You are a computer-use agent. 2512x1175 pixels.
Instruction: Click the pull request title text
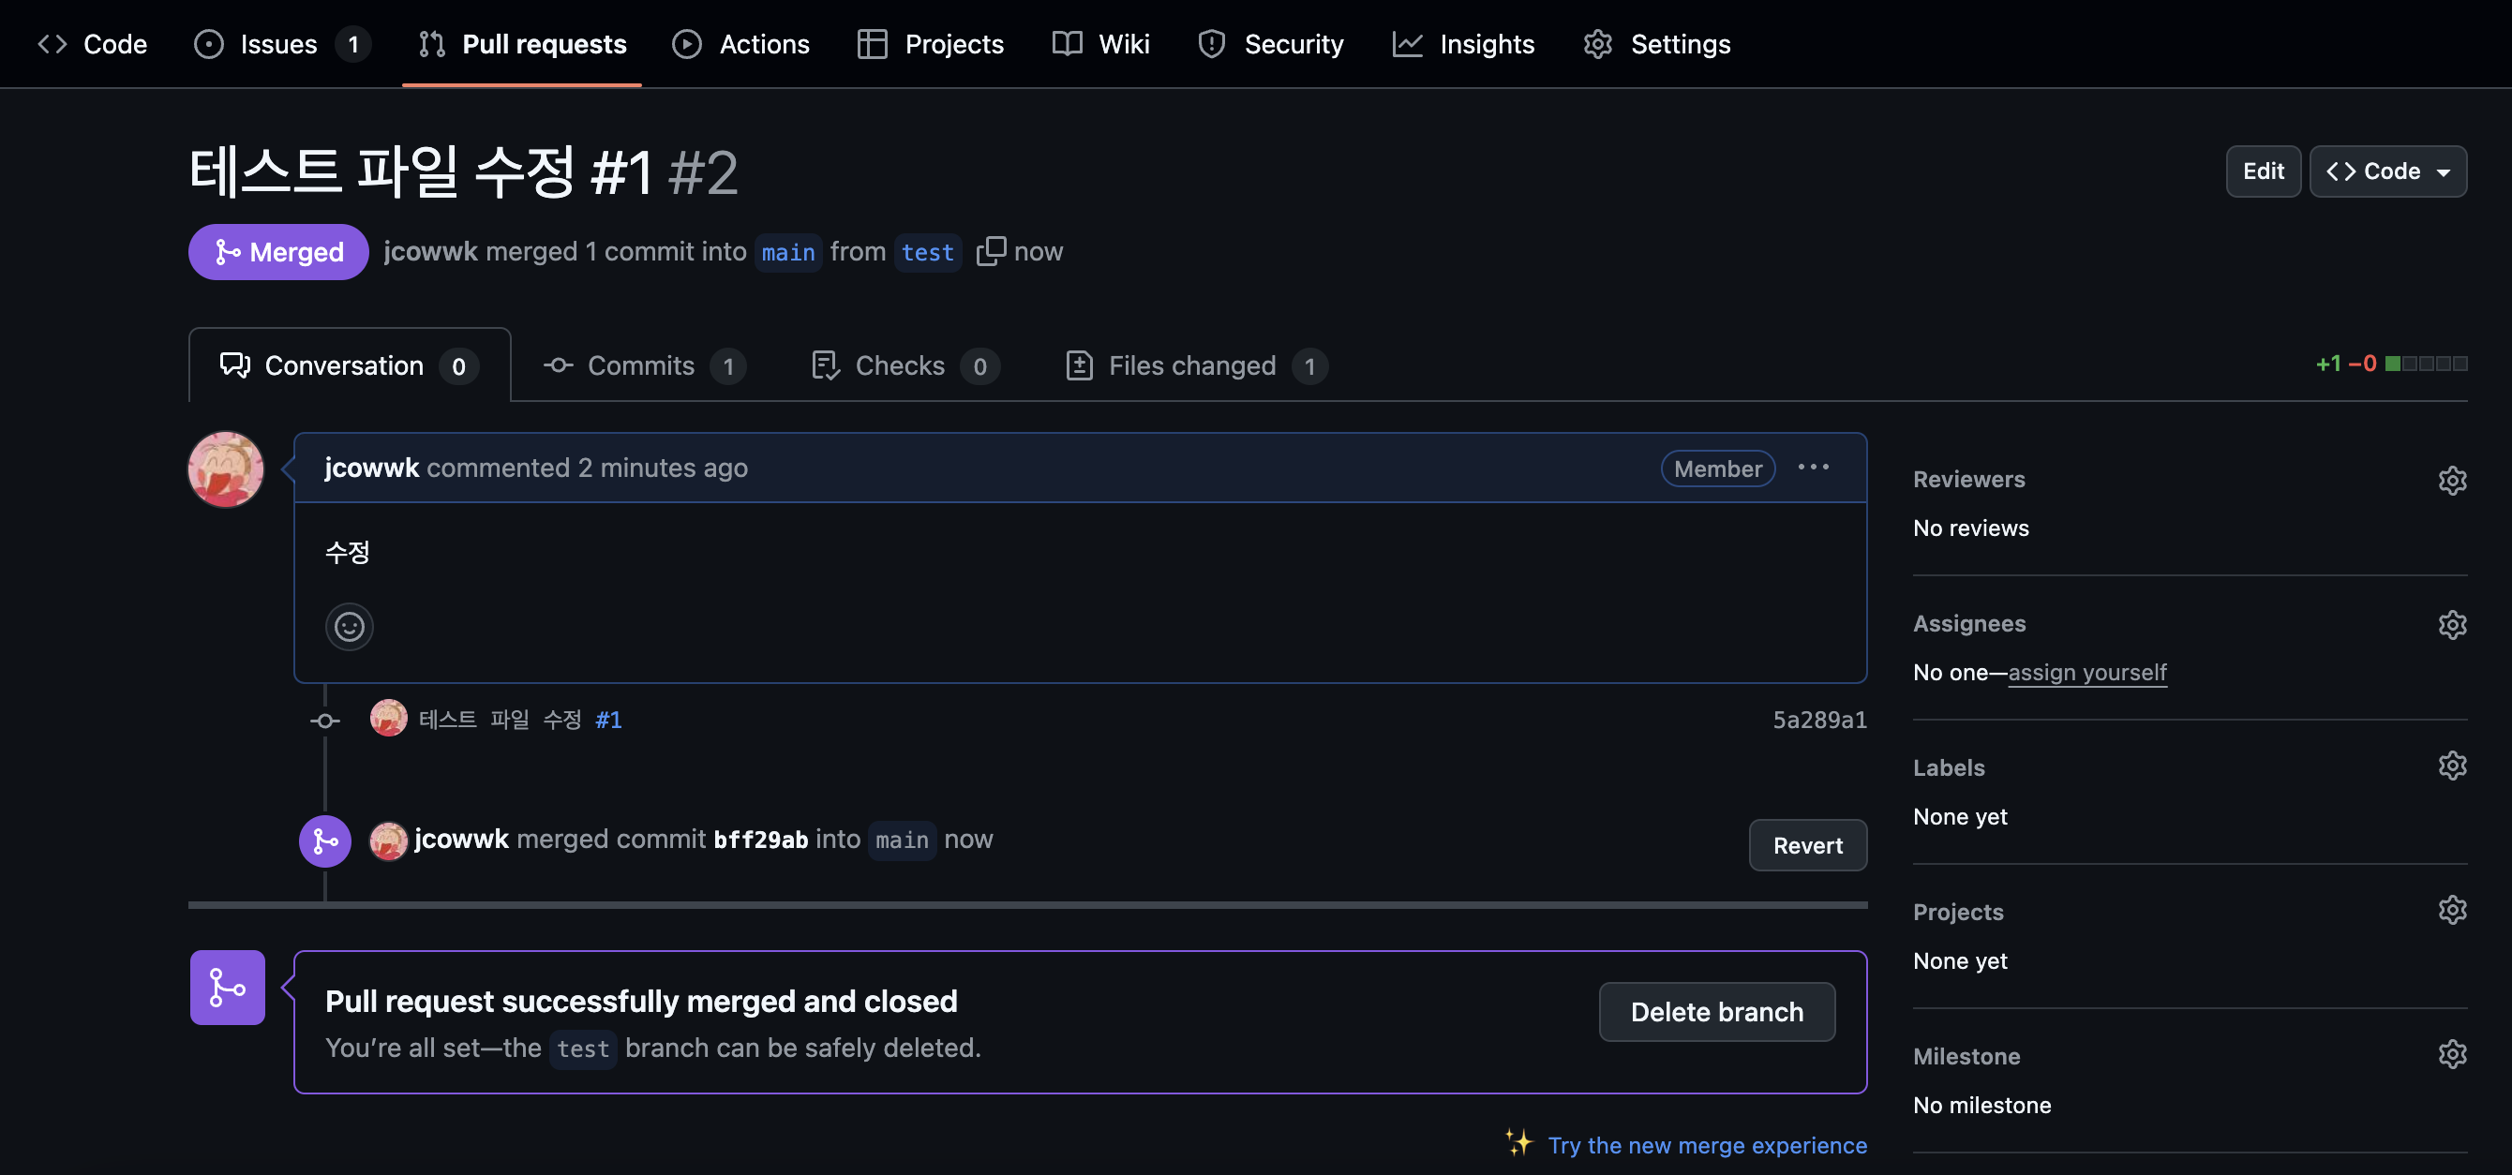click(420, 171)
